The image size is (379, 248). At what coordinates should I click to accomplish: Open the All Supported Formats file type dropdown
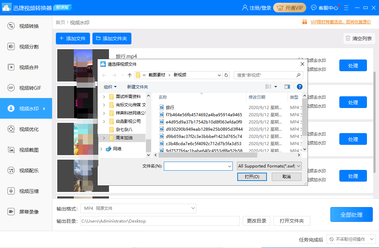click(269, 166)
